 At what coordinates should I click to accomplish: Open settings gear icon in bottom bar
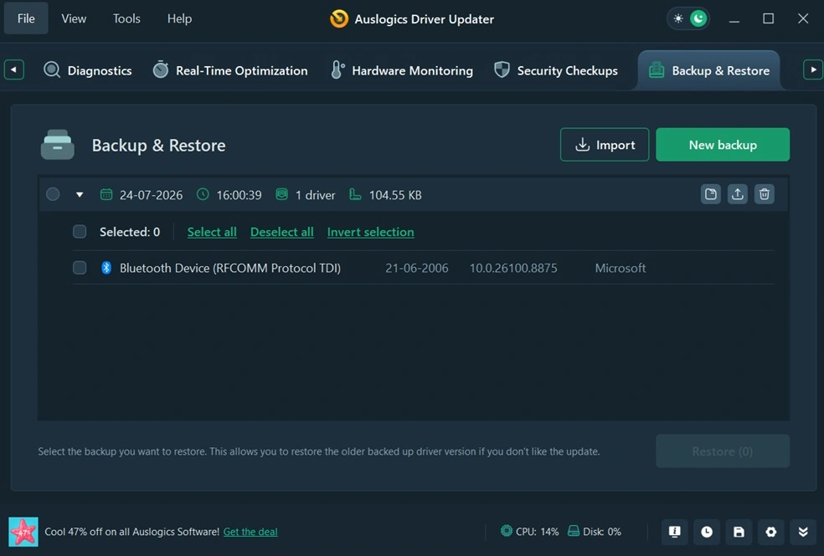point(770,532)
